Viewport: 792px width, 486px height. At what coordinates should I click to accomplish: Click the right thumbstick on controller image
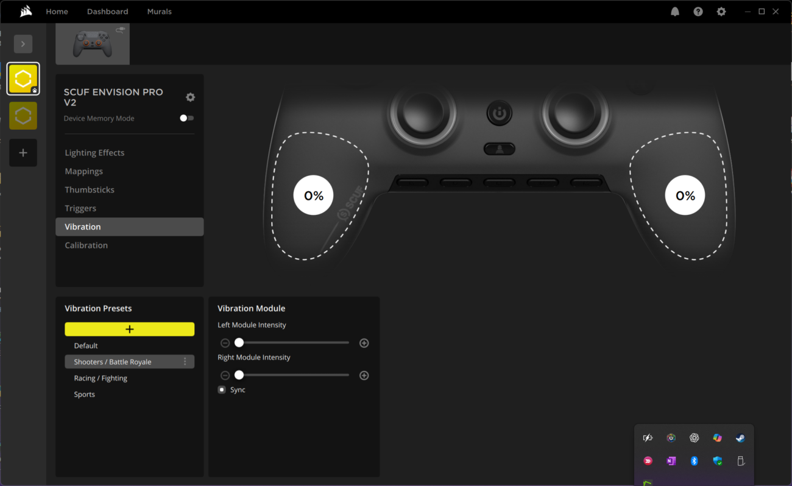tap(576, 114)
